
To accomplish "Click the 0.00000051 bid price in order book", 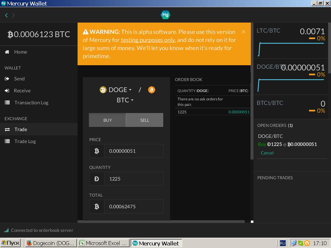I will pos(239,112).
